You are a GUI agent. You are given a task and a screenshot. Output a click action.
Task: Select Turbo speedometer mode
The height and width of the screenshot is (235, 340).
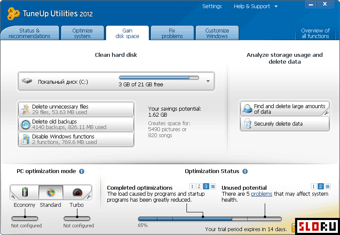77,192
